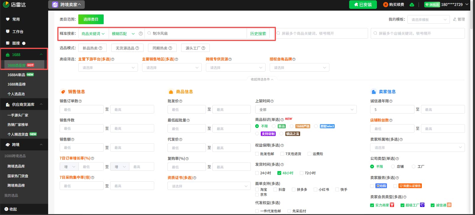Open the 跨境专供货源 dropdown
The height and width of the screenshot is (215, 475).
(236, 68)
